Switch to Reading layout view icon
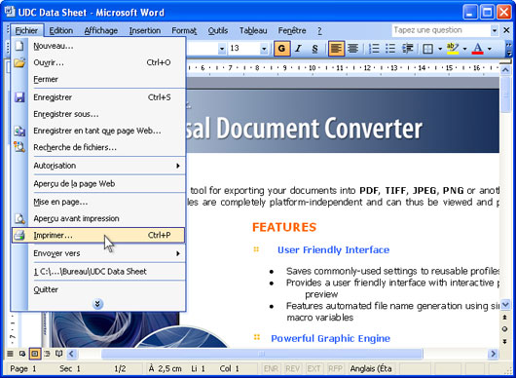The width and height of the screenshot is (516, 378). (x=59, y=354)
